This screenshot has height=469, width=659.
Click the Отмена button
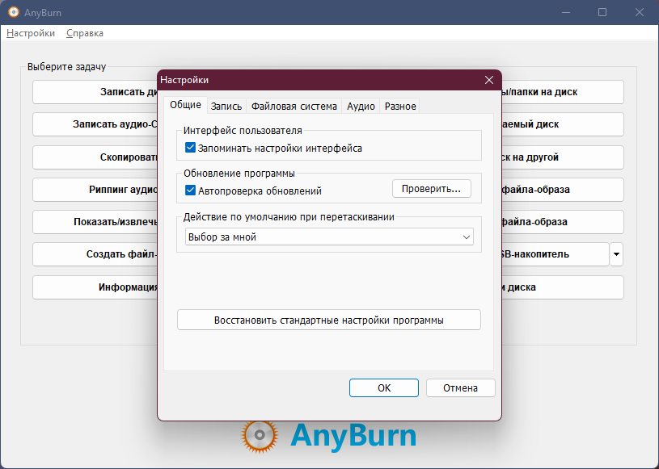[x=461, y=388]
